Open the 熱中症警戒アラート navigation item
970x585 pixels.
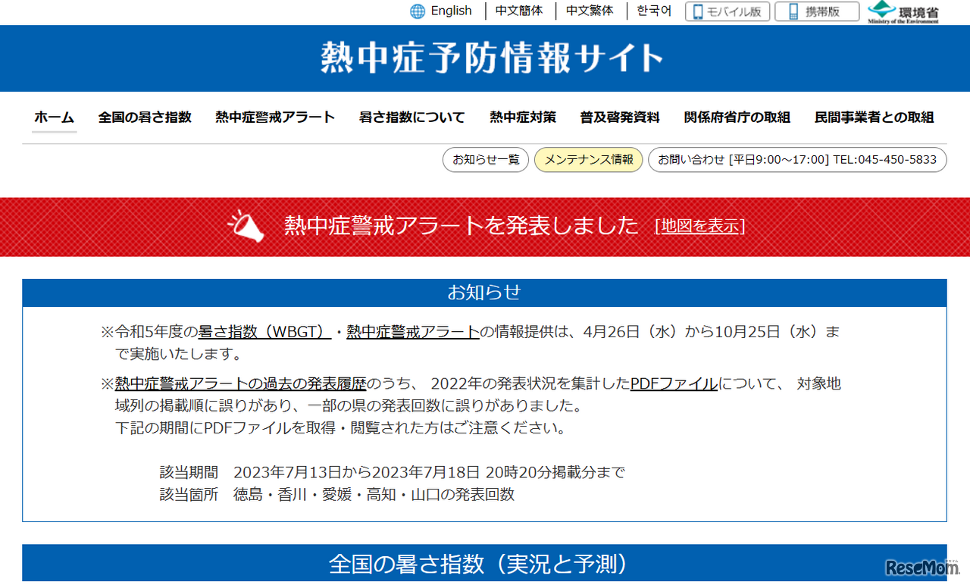[x=274, y=117]
